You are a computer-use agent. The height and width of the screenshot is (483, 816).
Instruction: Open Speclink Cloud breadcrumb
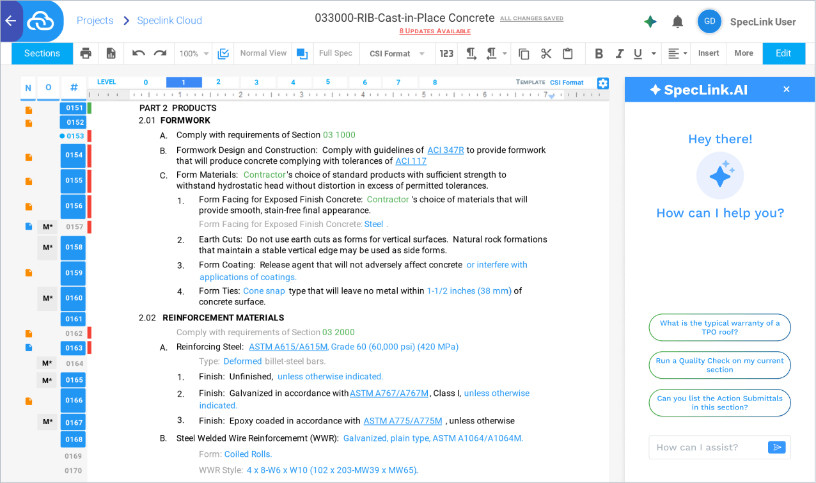169,20
